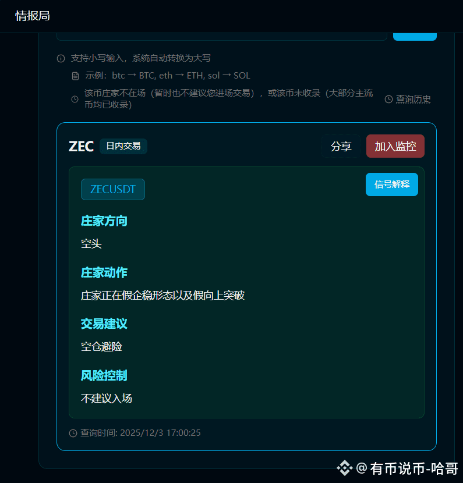This screenshot has height=483, width=463.
Task: Click the ZEC coin title
Action: point(81,146)
